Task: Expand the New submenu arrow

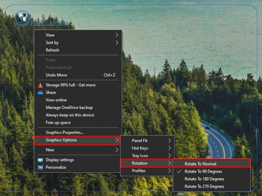Action: click(x=117, y=150)
